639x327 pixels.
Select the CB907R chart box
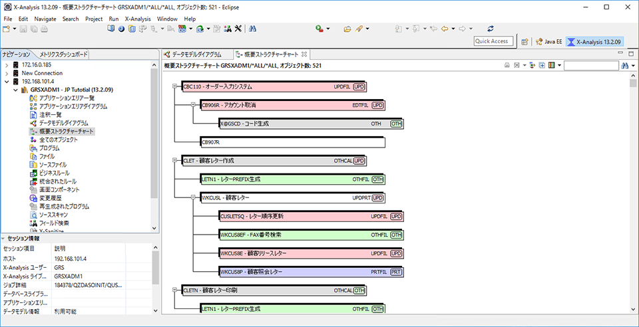point(293,142)
